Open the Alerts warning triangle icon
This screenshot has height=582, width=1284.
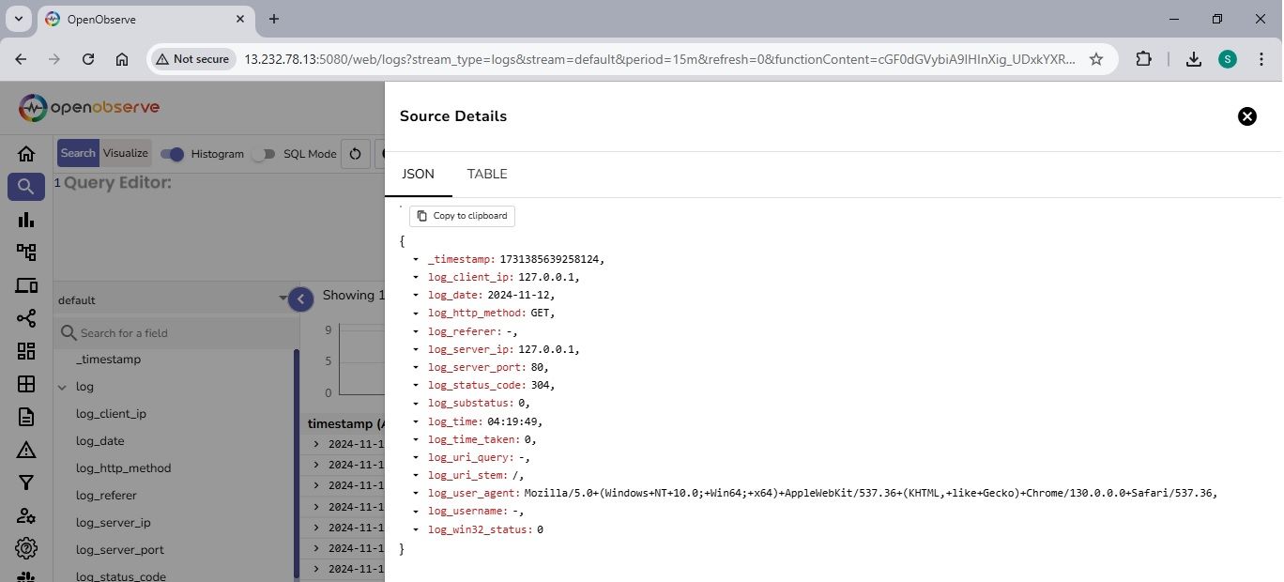click(26, 450)
